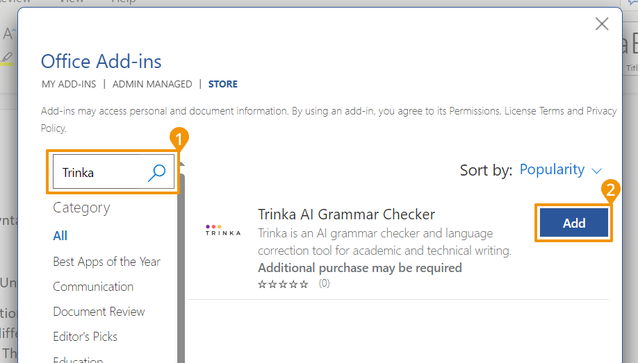Open Trinka AI Grammar Checker title link
The width and height of the screenshot is (638, 363).
click(x=346, y=214)
